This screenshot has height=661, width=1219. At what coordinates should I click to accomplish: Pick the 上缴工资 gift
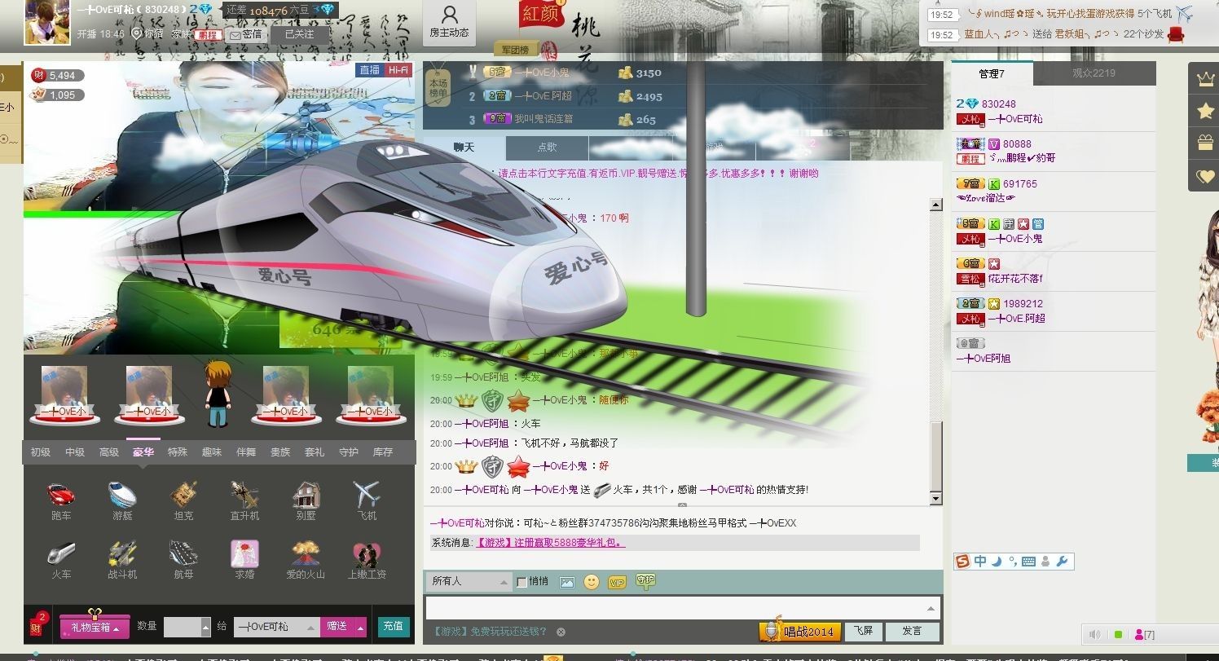[367, 560]
